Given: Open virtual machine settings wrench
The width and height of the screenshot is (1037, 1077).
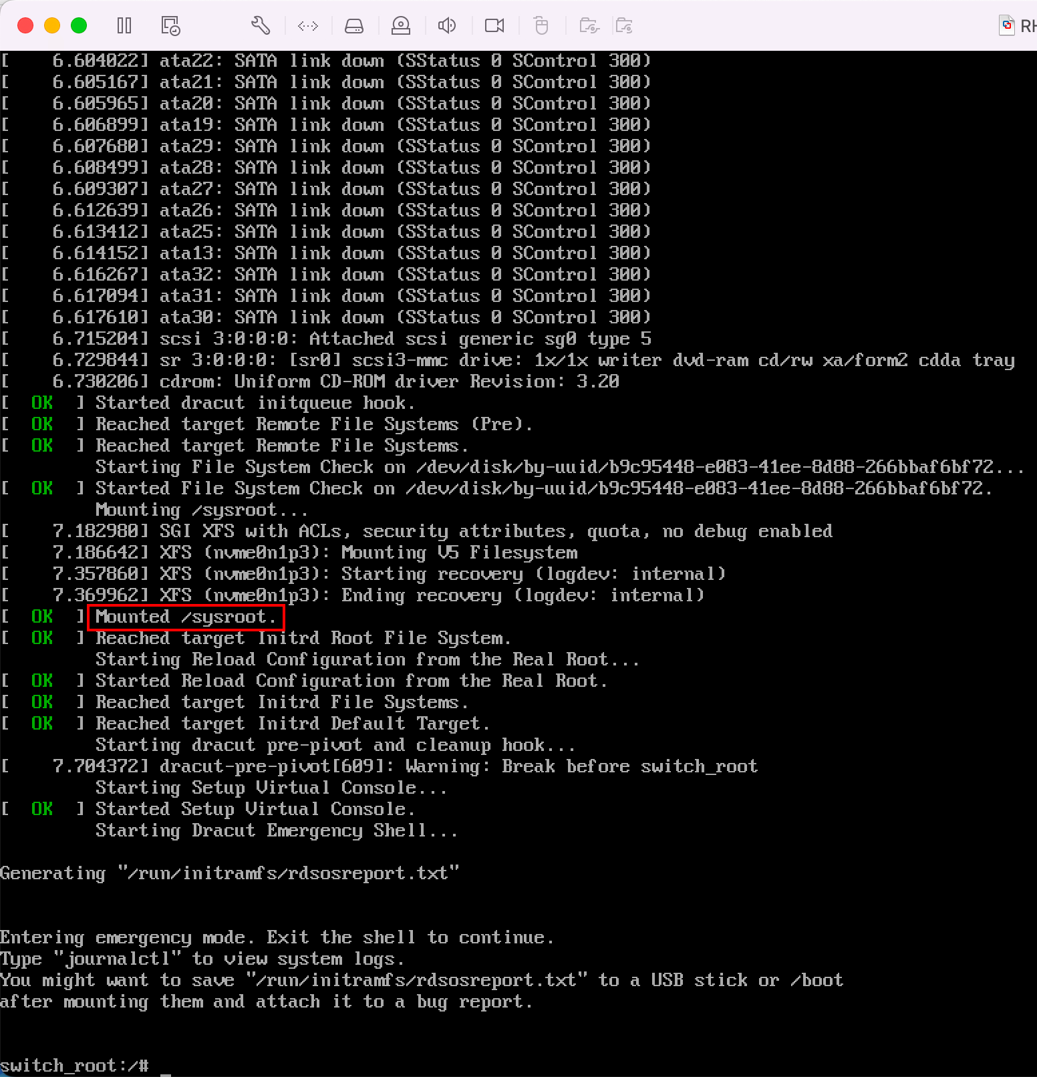Looking at the screenshot, I should click(x=260, y=26).
